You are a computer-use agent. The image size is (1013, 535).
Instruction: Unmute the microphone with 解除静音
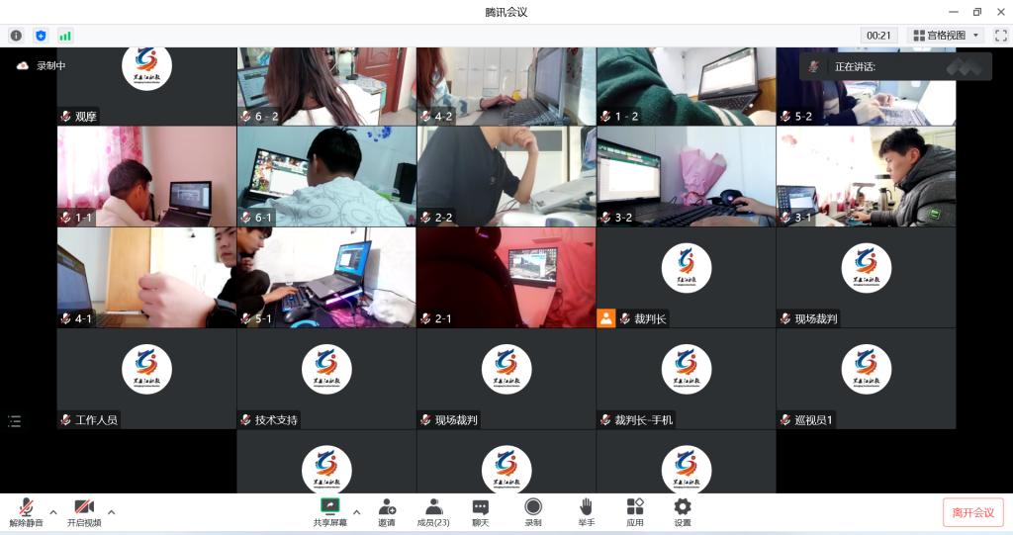point(27,511)
